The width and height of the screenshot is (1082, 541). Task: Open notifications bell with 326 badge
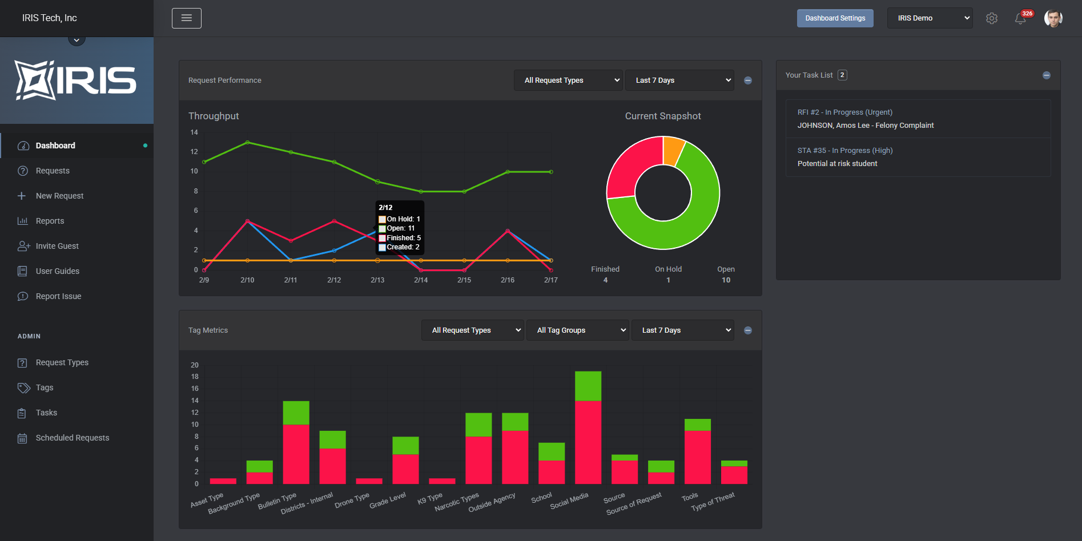[1021, 18]
